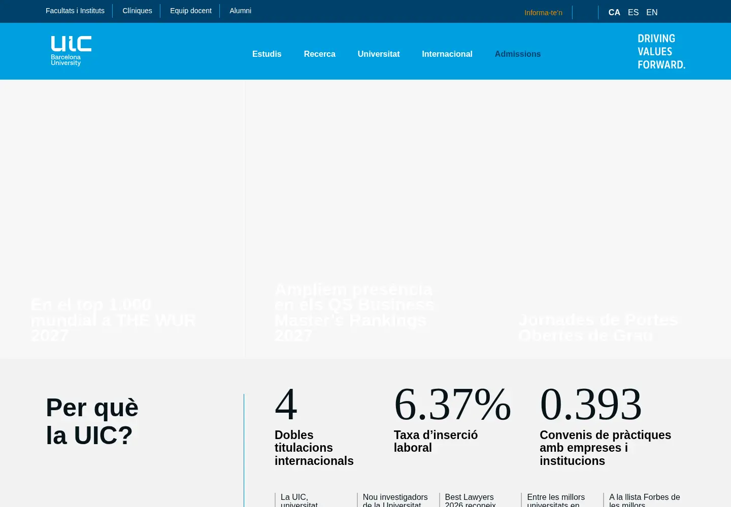This screenshot has width=731, height=507.
Task: Open the Admissions menu item
Action: tap(517, 54)
